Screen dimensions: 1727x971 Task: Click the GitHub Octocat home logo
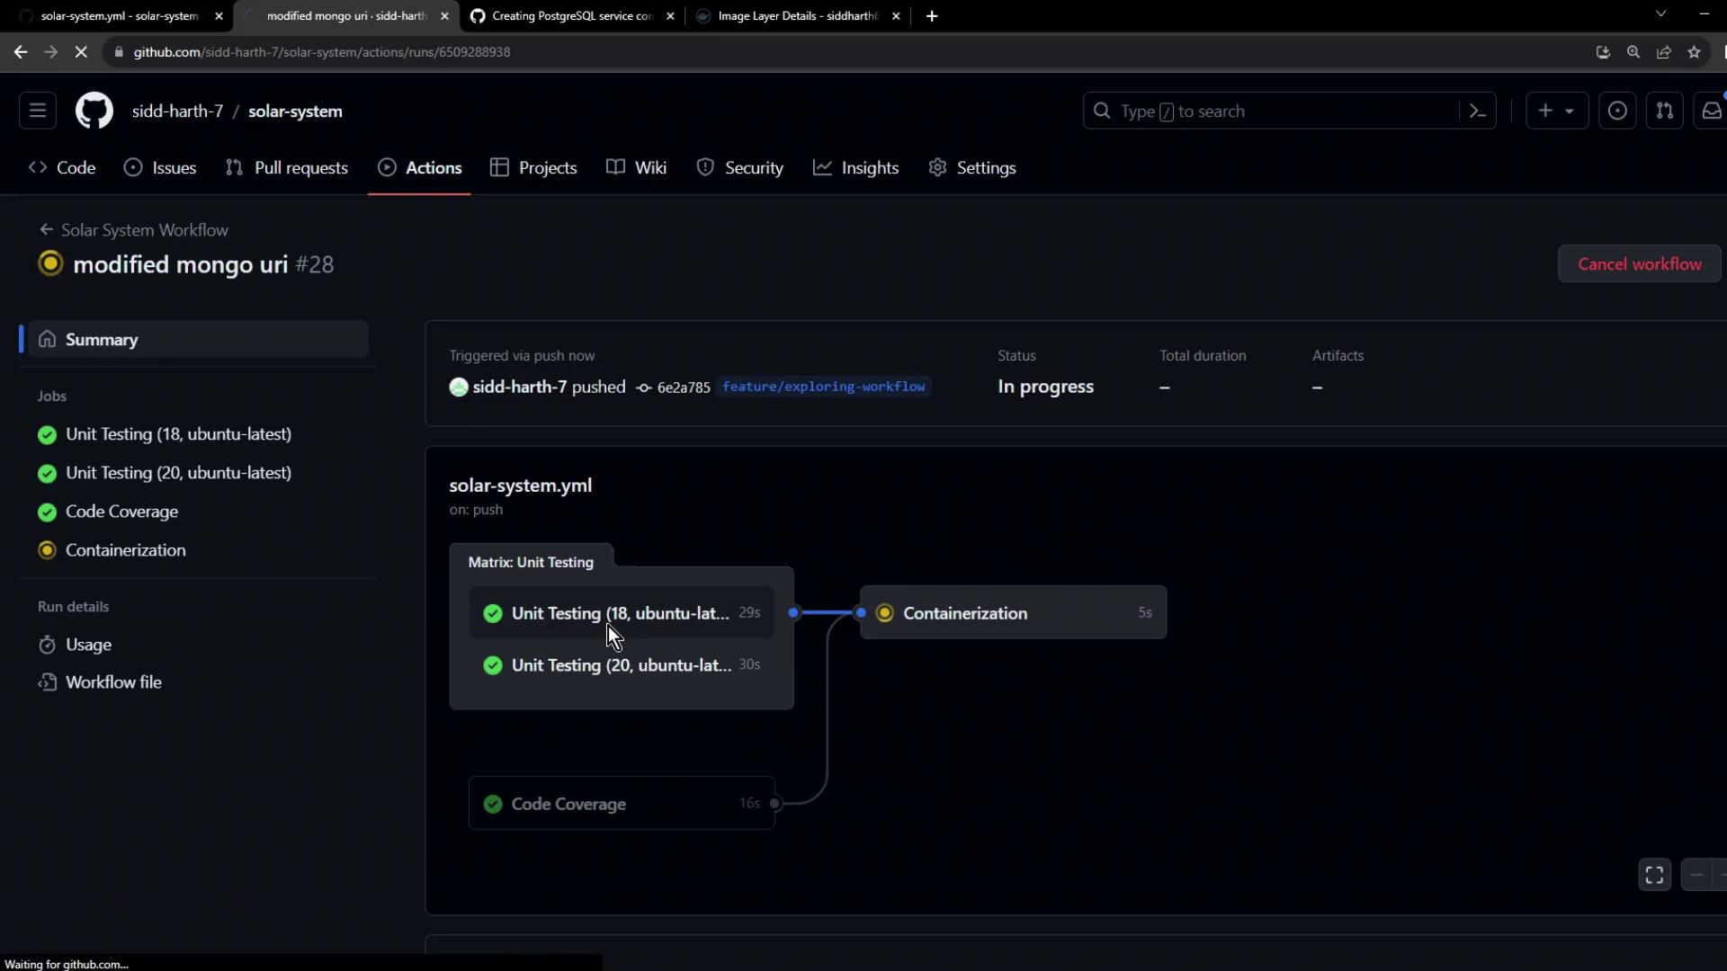pyautogui.click(x=94, y=111)
